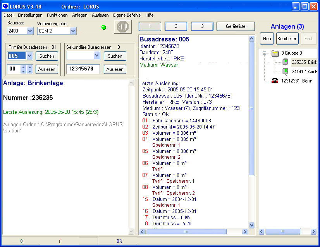This screenshot has width=320, height=247.
Task: Click the telephone icon next to 12312331 Berlin
Action: tap(275, 80)
